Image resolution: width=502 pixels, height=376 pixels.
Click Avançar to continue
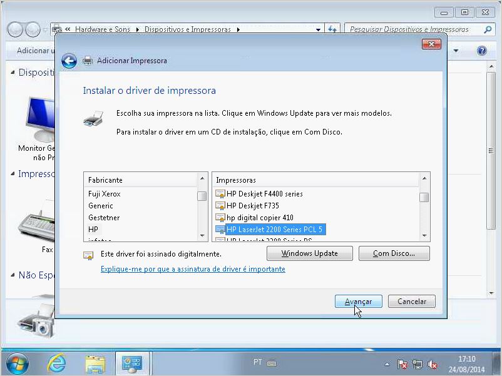coord(358,302)
